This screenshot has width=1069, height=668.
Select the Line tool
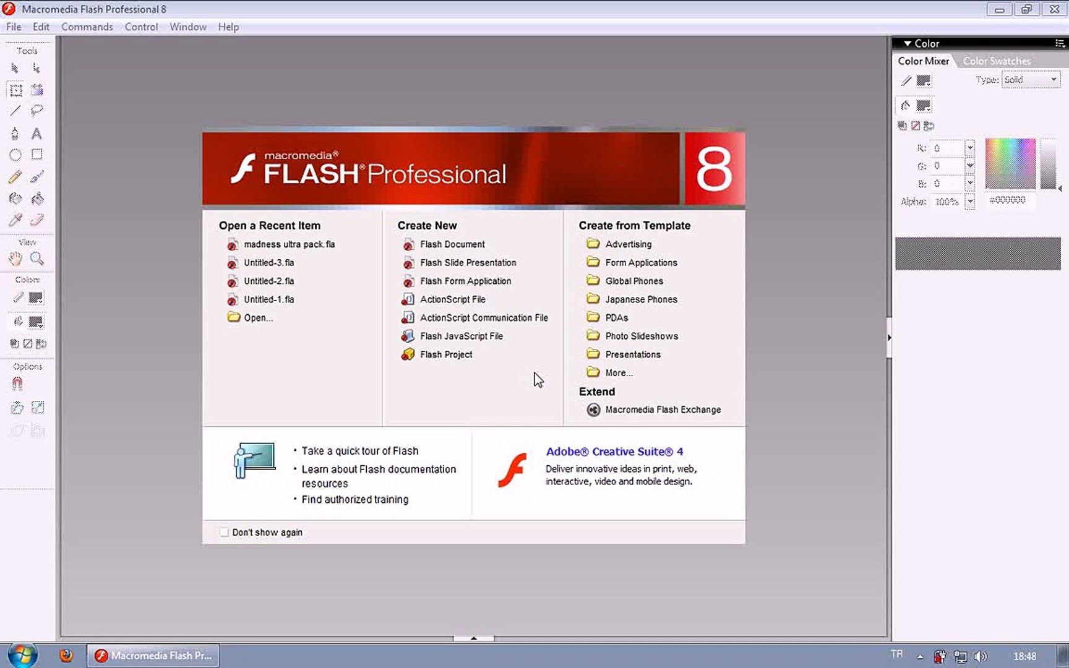15,111
